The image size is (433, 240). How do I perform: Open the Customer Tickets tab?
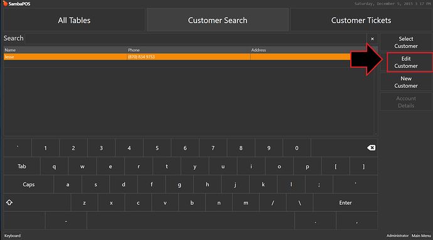click(361, 20)
